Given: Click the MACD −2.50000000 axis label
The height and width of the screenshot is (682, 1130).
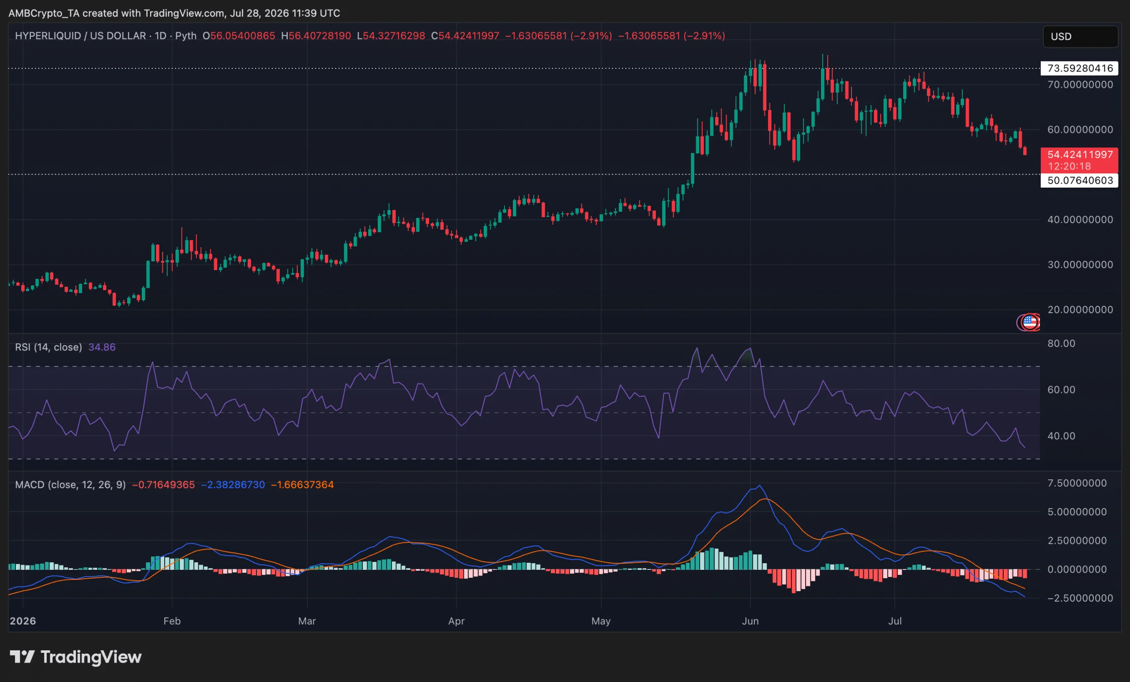Looking at the screenshot, I should [x=1080, y=598].
